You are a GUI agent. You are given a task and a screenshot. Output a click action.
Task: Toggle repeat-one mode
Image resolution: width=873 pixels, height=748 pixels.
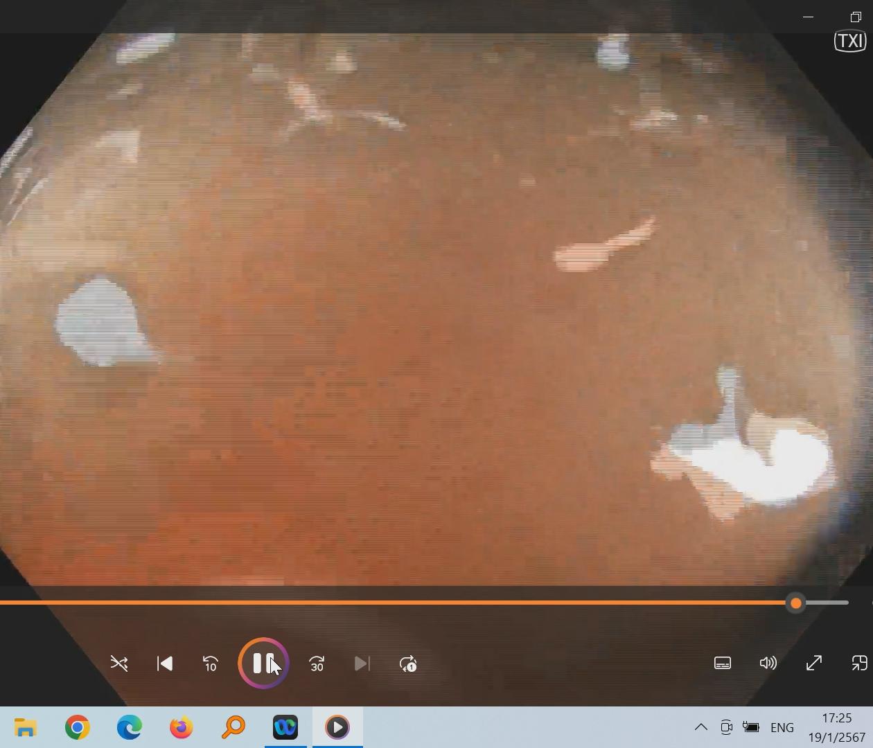[408, 664]
